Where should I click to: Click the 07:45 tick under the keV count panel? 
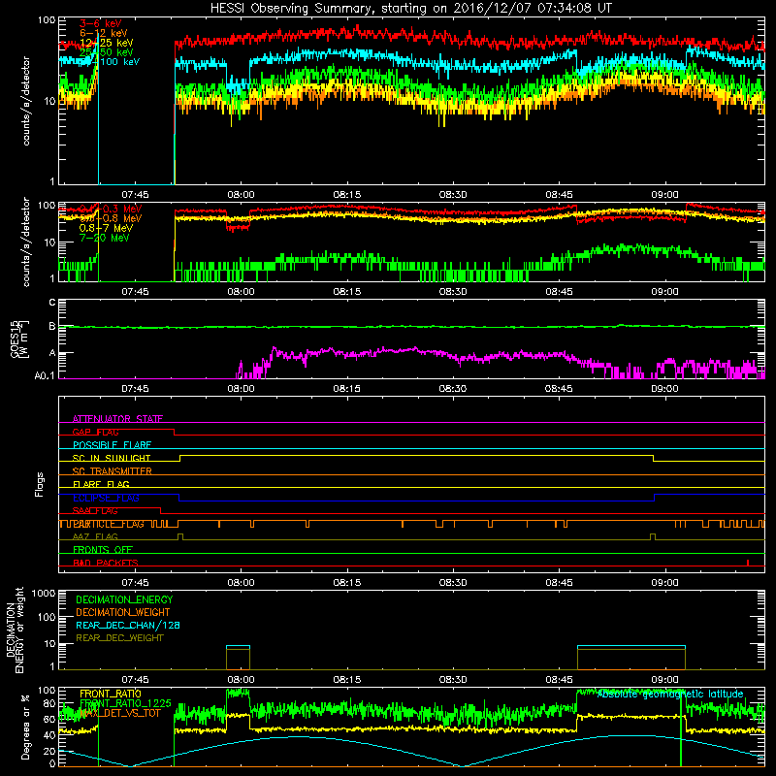click(x=135, y=195)
